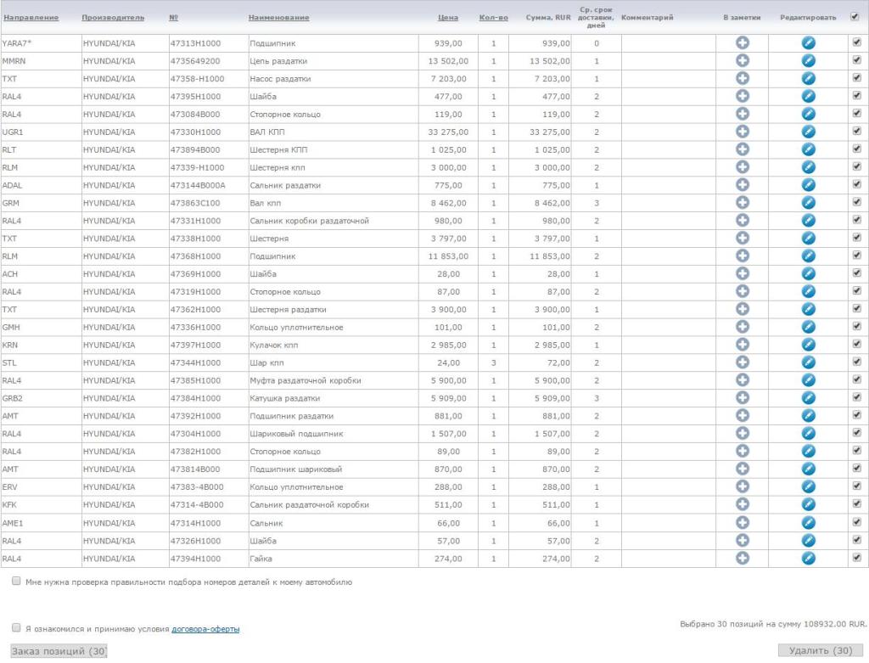The width and height of the screenshot is (869, 663).
Task: Click the Удалить (30) button
Action: click(x=819, y=650)
